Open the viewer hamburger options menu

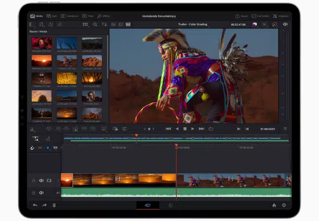[x=285, y=129]
